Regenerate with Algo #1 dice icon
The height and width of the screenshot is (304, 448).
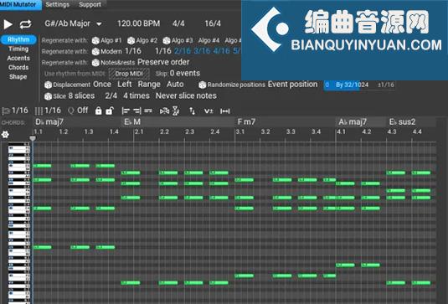tap(95, 40)
